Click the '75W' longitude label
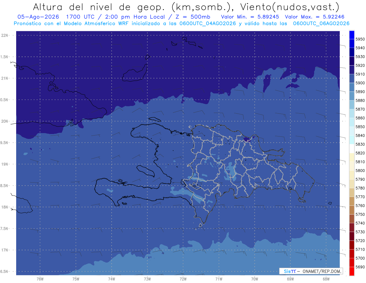 (x=76, y=279)
